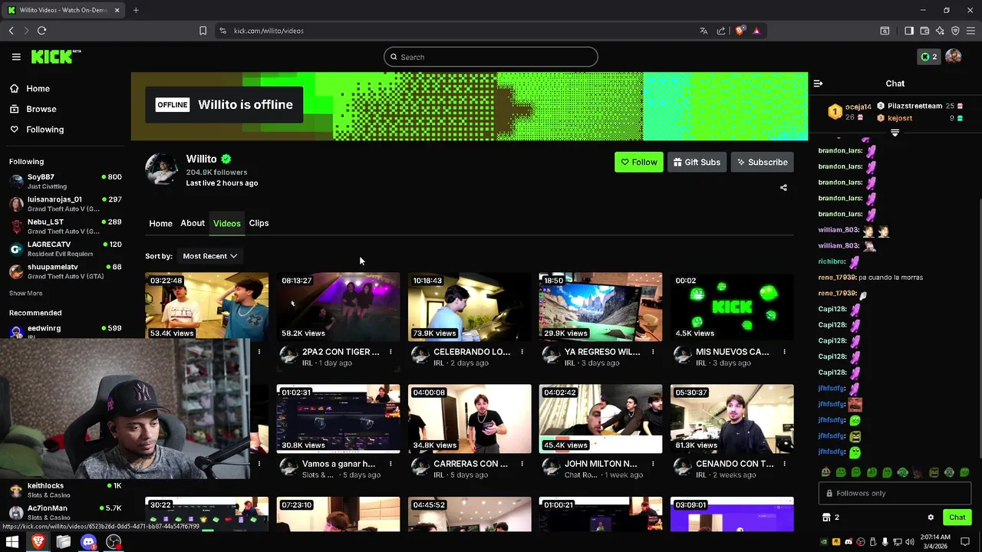The image size is (982, 552).
Task: Click the Kick search field
Action: click(x=491, y=57)
